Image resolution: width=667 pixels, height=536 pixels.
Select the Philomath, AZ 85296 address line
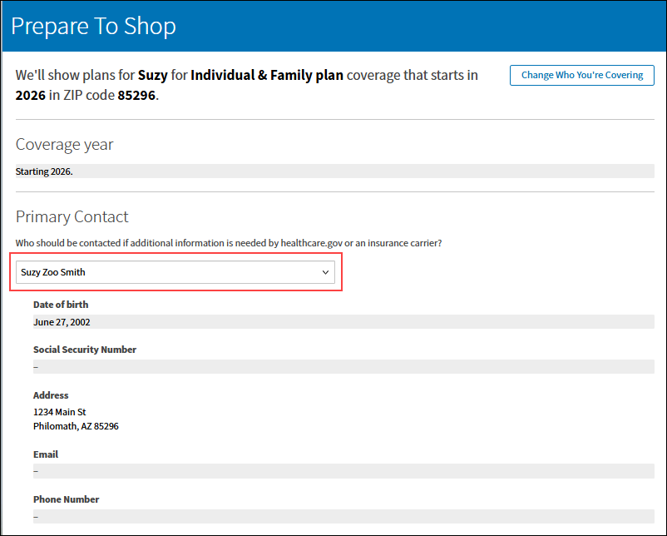[77, 426]
